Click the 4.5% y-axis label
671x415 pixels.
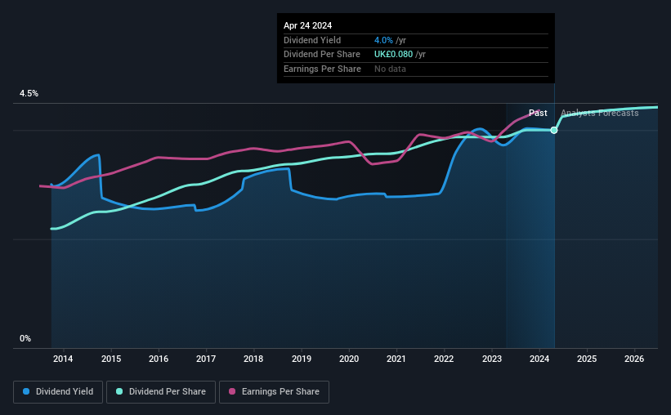click(29, 93)
